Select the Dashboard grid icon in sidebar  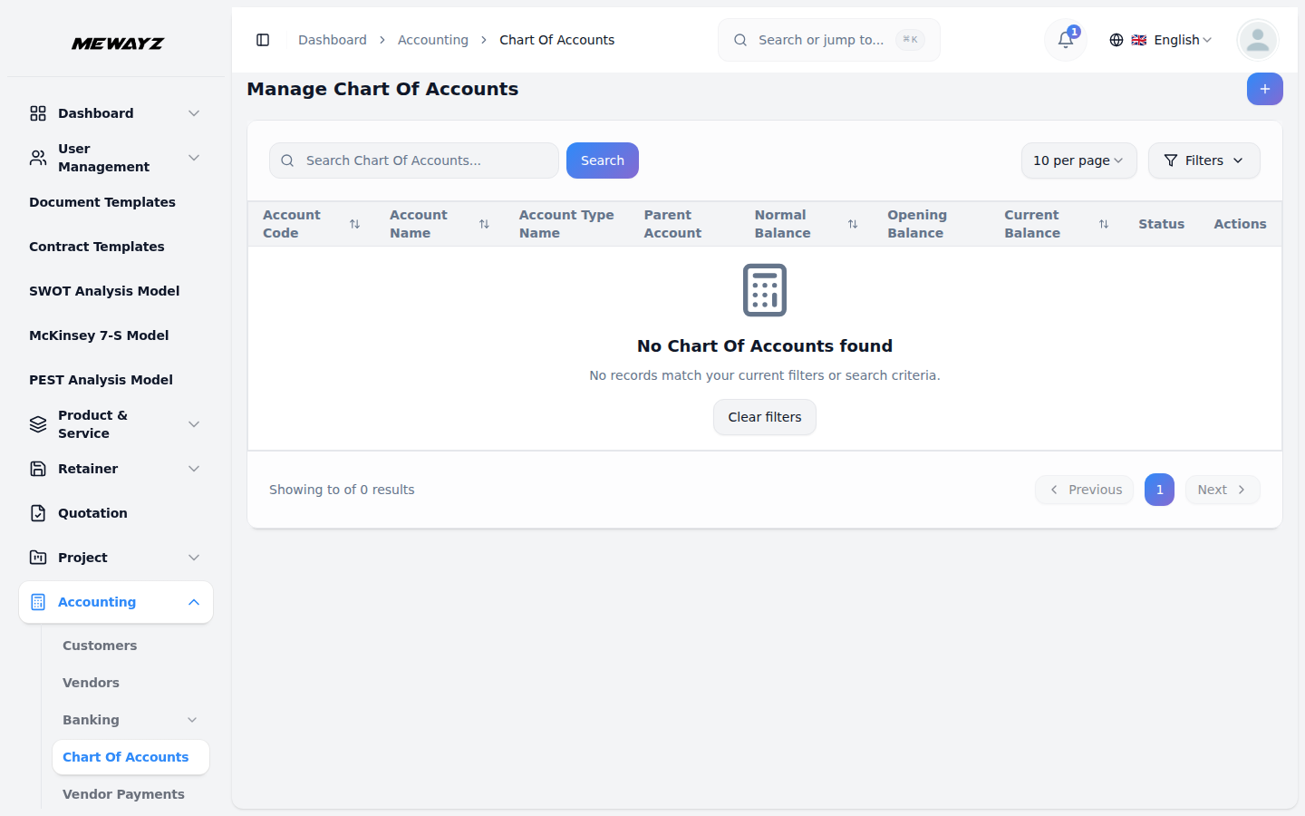(37, 112)
